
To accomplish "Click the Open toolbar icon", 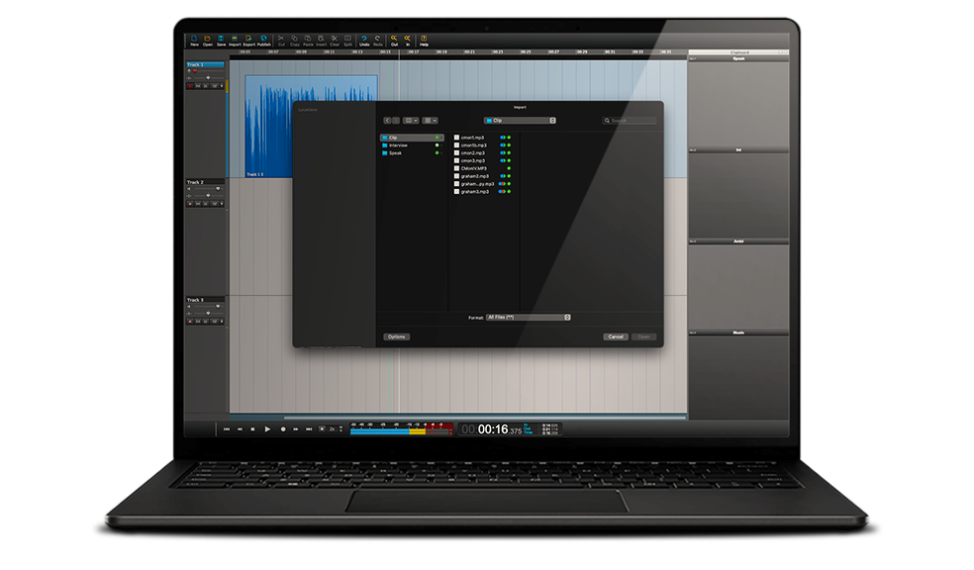I will (208, 41).
